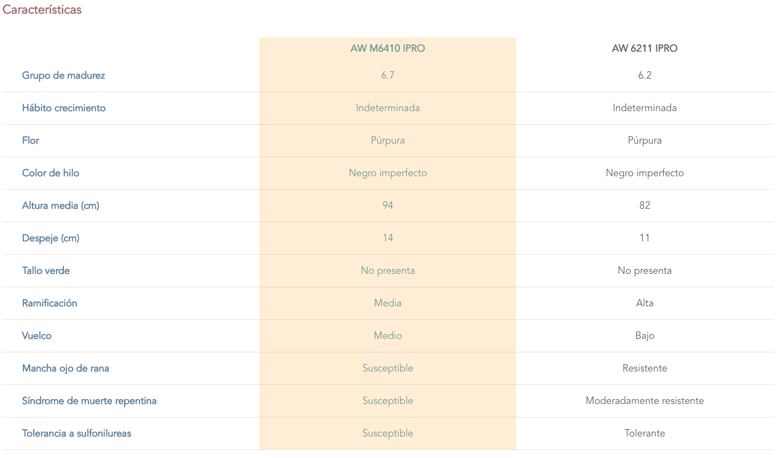Click the Hábito crecimiento row label
The height and width of the screenshot is (458, 781).
[64, 108]
